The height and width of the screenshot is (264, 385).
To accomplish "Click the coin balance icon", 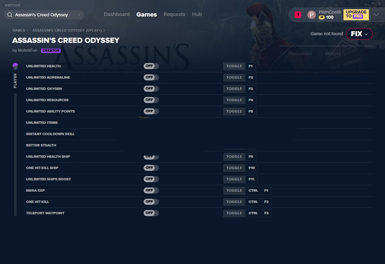I will pos(321,17).
